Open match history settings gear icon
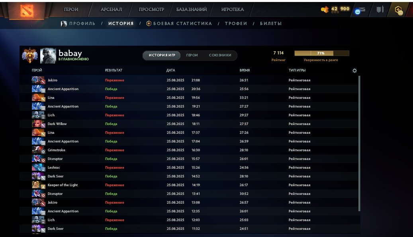This screenshot has height=237, width=413. coord(354,71)
